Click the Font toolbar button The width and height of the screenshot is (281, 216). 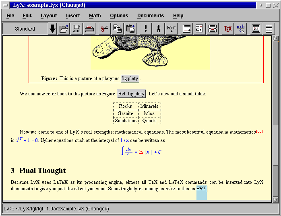(x=171, y=29)
